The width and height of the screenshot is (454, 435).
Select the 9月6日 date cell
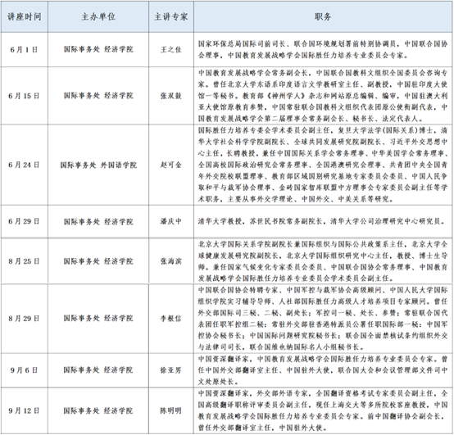pyautogui.click(x=25, y=370)
